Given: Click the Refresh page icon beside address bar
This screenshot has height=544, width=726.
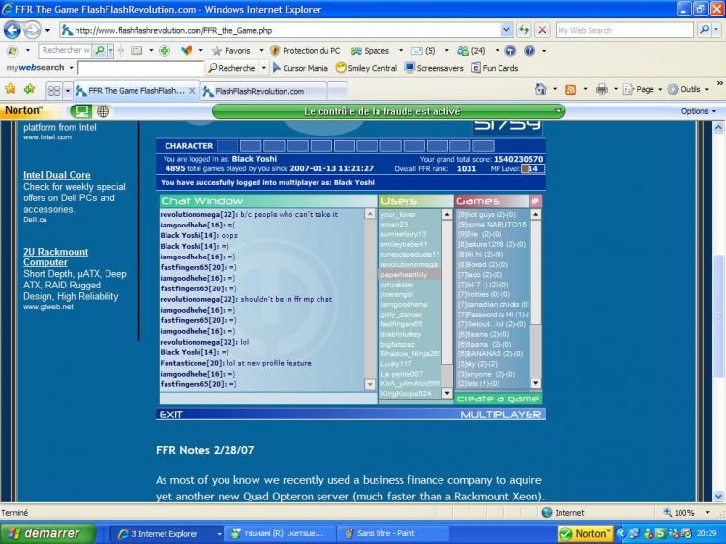Looking at the screenshot, I should point(525,30).
